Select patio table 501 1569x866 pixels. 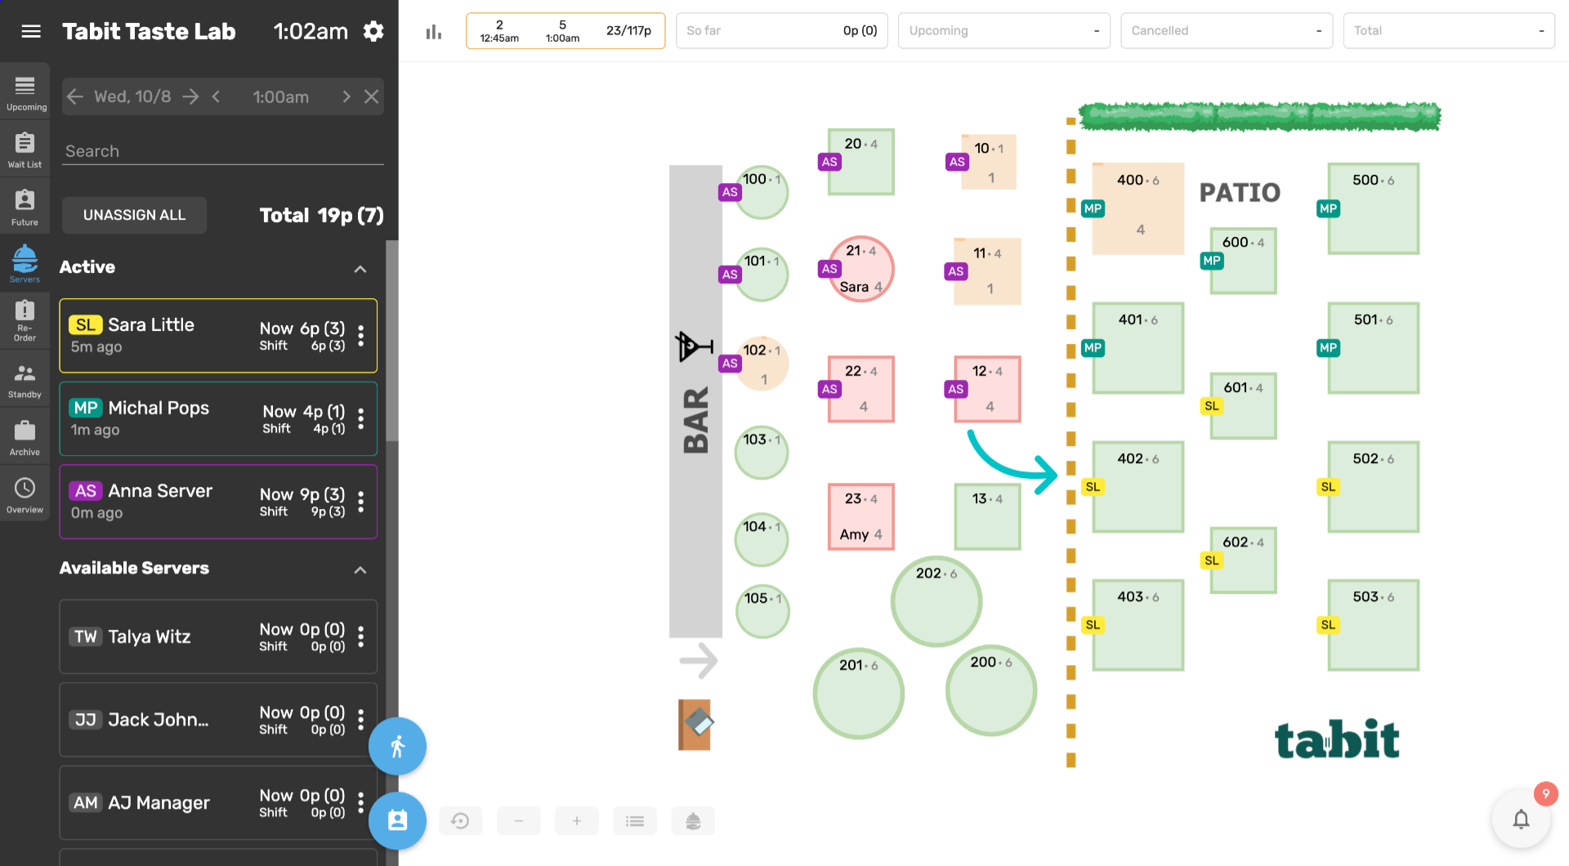1374,348
